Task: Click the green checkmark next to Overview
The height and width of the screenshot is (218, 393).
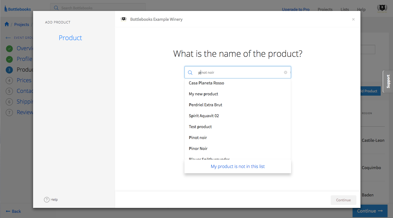Action: tap(9, 49)
